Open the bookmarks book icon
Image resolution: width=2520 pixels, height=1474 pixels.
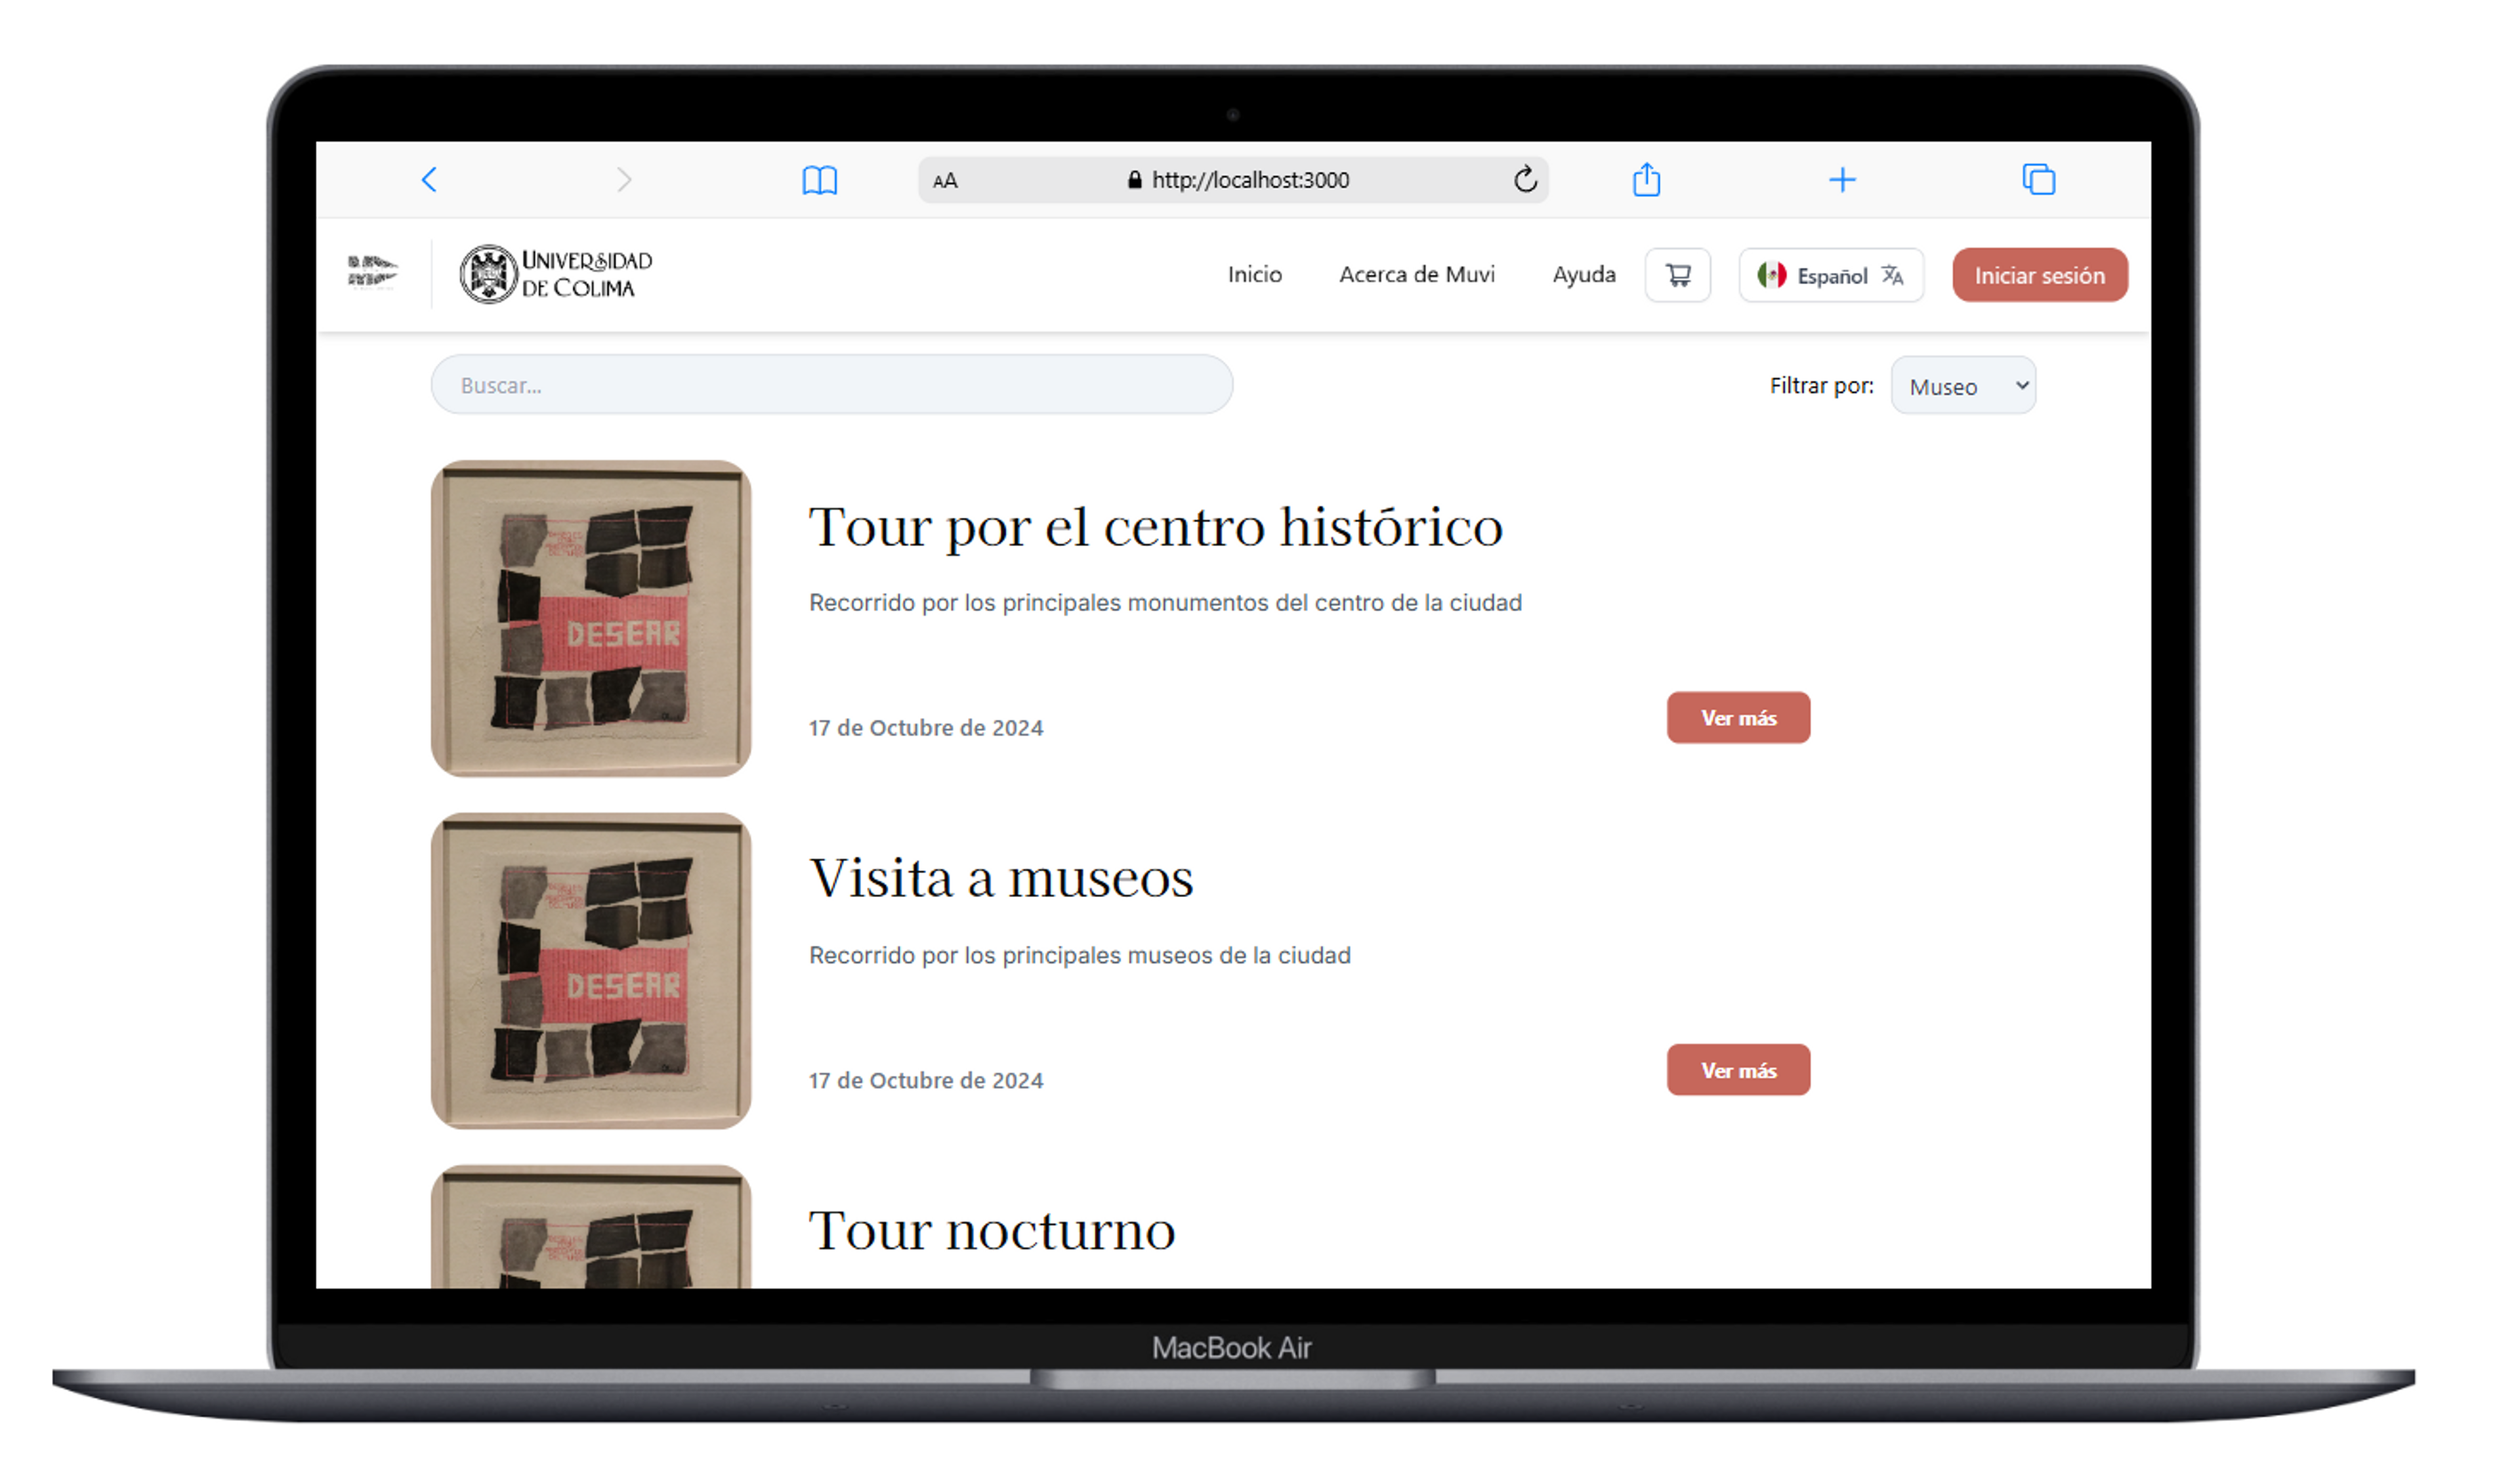820,181
